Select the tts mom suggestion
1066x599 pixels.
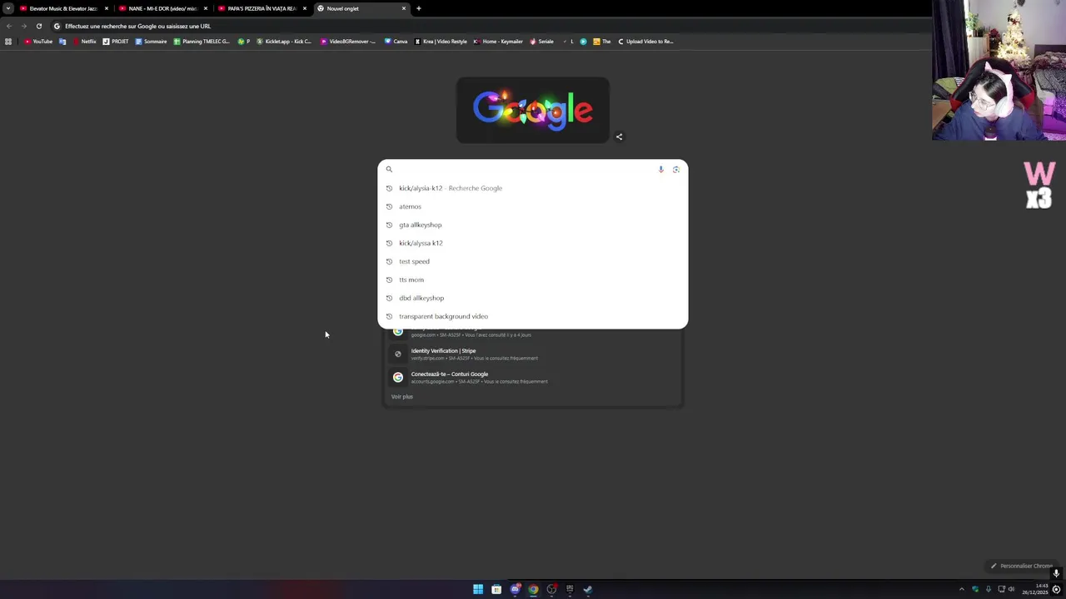tap(533, 280)
